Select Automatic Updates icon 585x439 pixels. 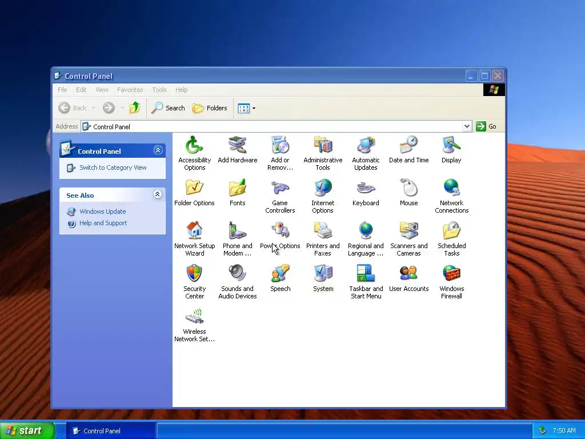366,145
